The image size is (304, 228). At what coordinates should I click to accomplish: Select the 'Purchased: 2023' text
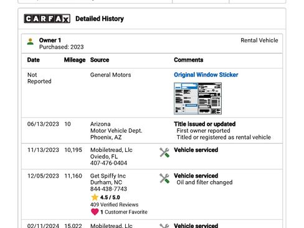tap(62, 47)
